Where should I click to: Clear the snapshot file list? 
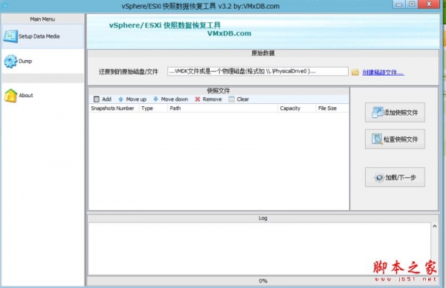(x=239, y=99)
